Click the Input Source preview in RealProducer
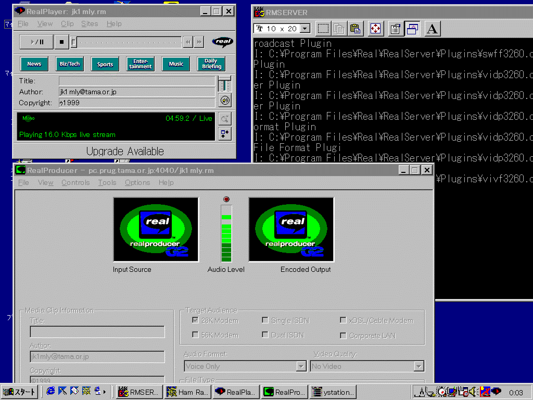The height and width of the screenshot is (400, 533). [156, 230]
